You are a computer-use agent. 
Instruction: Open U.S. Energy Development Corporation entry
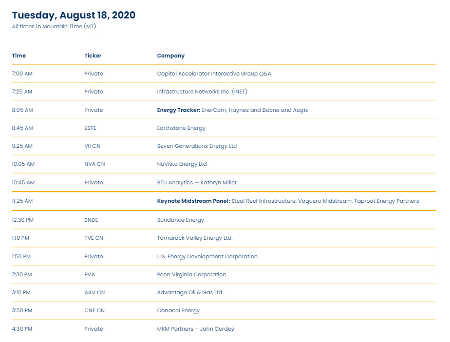[x=207, y=256]
